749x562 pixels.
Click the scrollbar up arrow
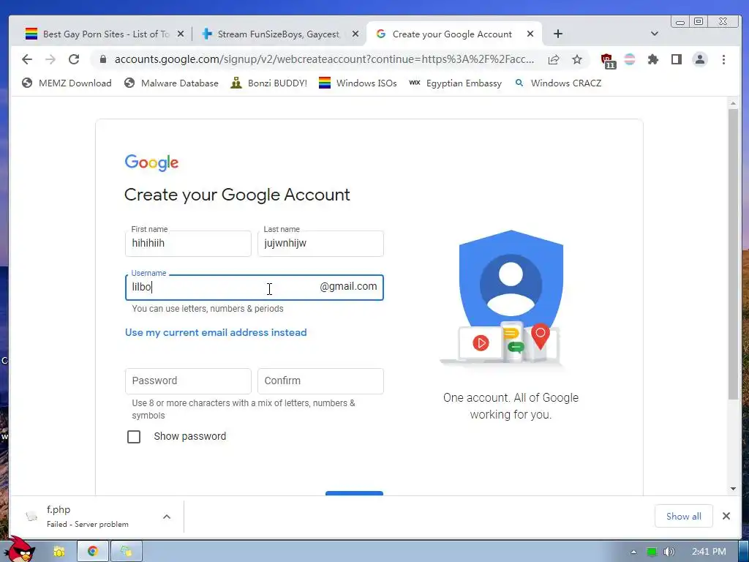(x=733, y=103)
